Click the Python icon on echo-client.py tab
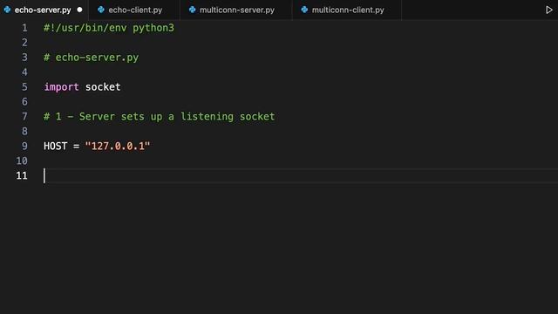 [101, 10]
